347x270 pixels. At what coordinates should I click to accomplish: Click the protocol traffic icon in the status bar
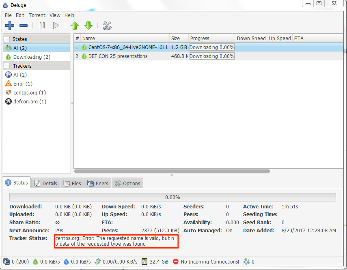pos(97,261)
